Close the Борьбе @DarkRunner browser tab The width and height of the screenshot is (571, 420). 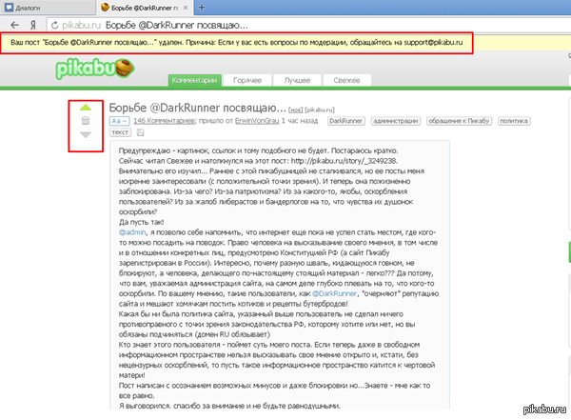186,8
